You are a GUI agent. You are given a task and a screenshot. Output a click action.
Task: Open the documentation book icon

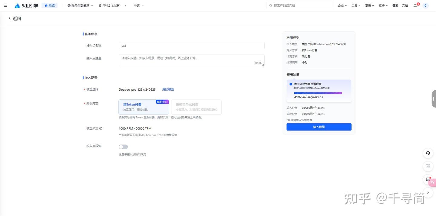(428, 166)
